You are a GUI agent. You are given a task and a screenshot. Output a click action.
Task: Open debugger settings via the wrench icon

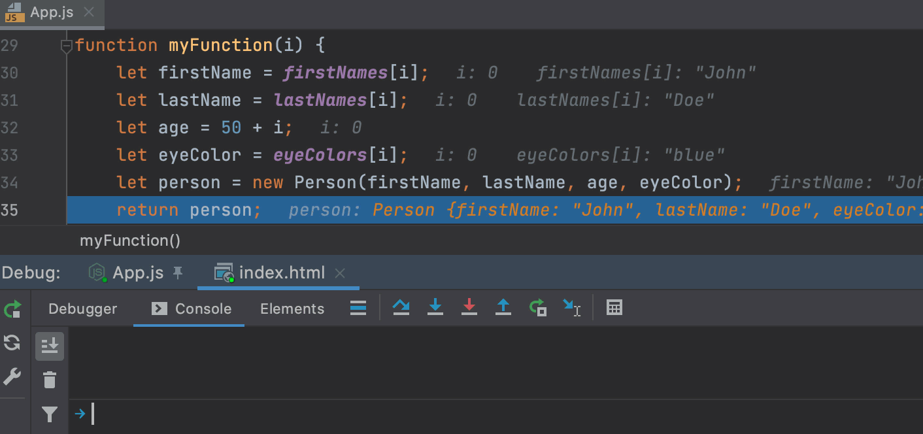[13, 378]
